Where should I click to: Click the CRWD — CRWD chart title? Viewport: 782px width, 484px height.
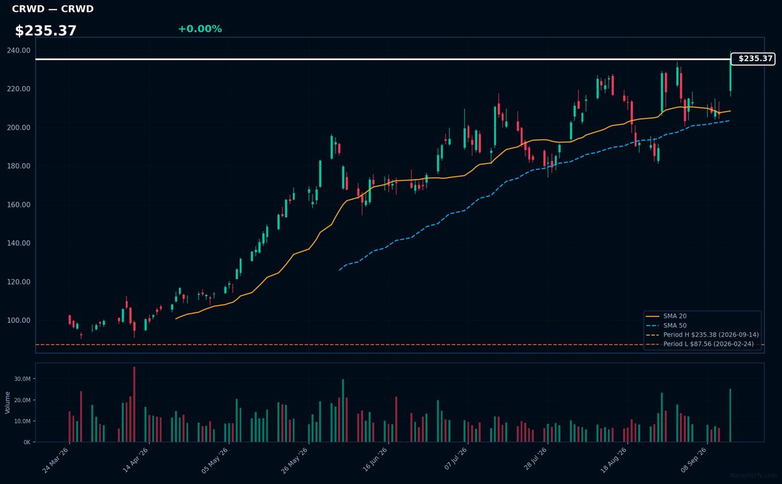click(53, 9)
